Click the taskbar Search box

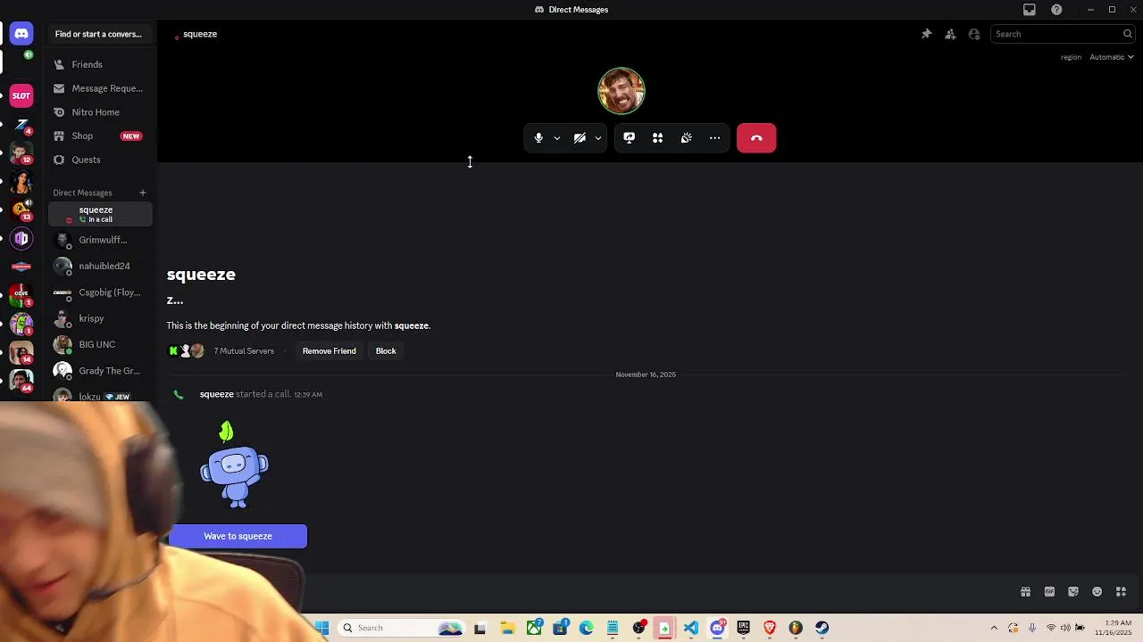tap(400, 628)
